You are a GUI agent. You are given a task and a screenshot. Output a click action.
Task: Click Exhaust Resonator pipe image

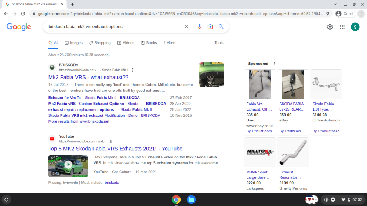click(293, 152)
